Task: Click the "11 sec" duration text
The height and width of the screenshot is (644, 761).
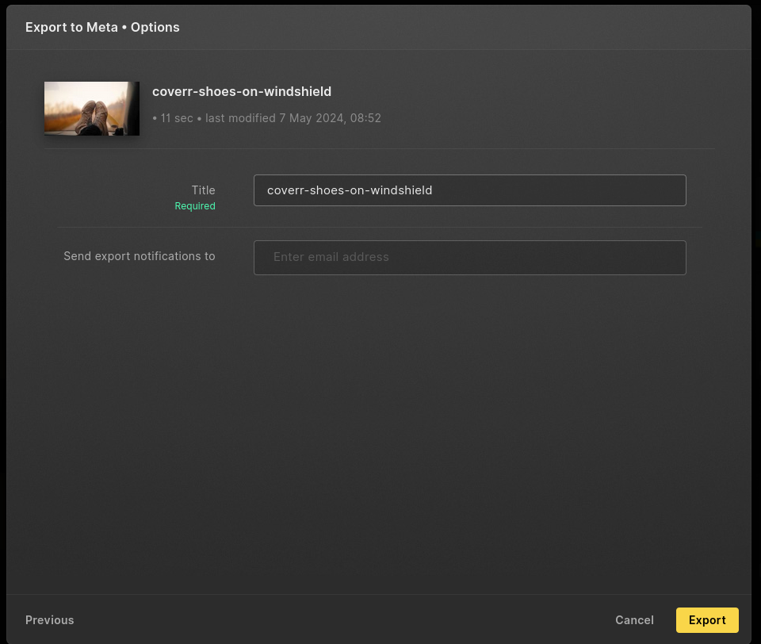Action: (177, 118)
